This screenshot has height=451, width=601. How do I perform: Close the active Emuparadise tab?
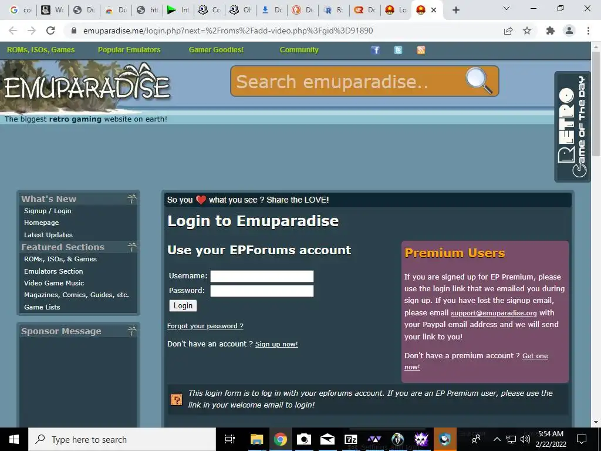click(434, 10)
